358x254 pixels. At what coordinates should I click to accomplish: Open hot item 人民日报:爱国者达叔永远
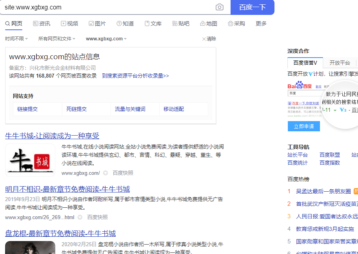click(x=327, y=216)
